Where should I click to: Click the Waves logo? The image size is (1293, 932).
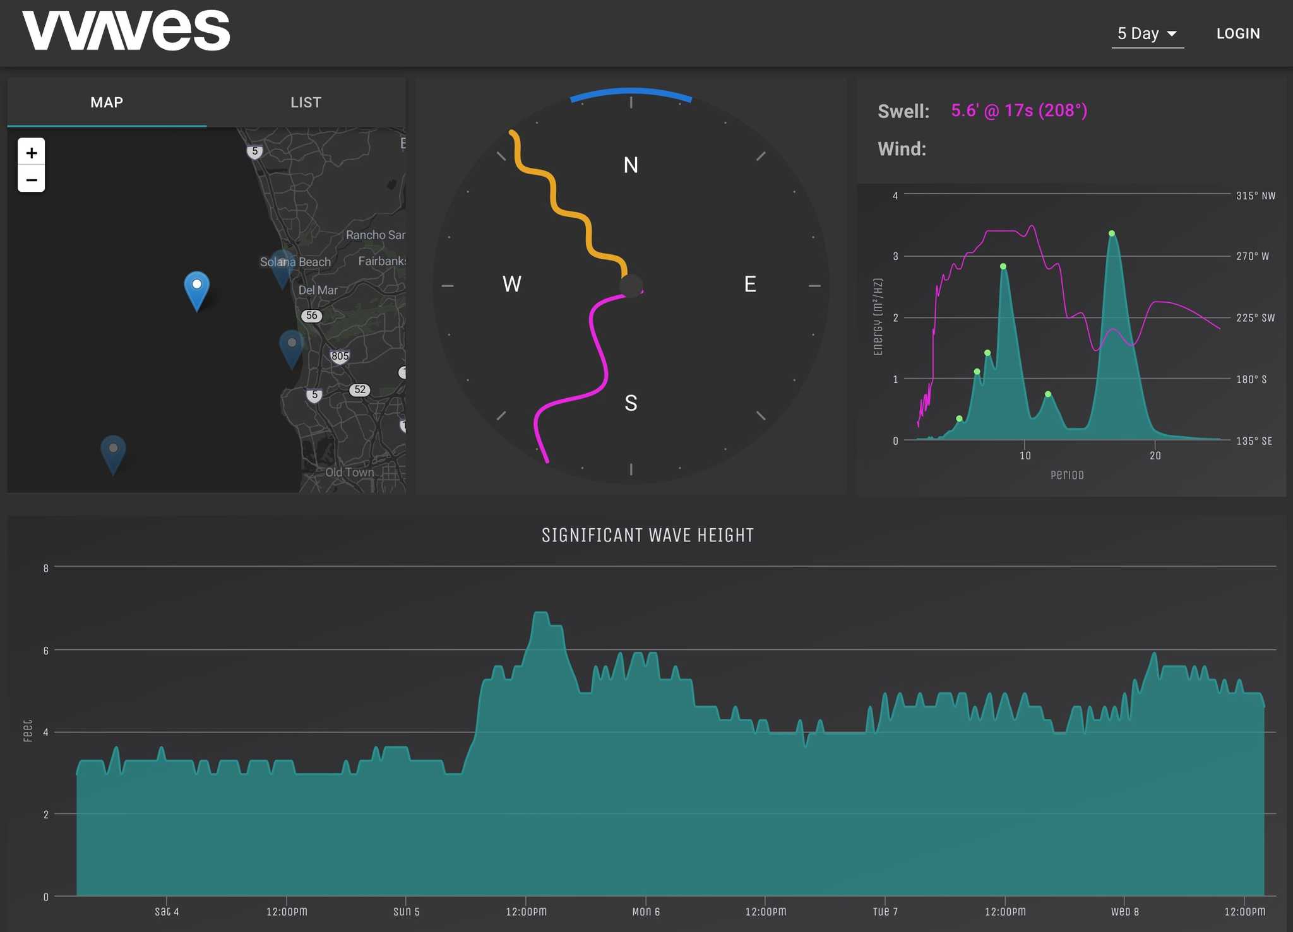(x=126, y=30)
